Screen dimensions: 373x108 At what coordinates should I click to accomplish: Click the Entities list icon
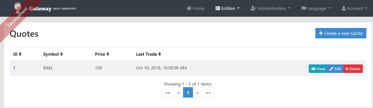218,8
